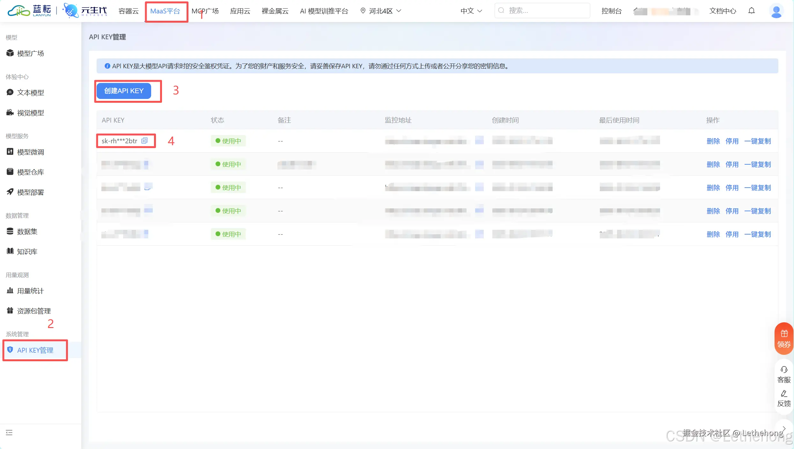Click the user avatar icon

776,11
